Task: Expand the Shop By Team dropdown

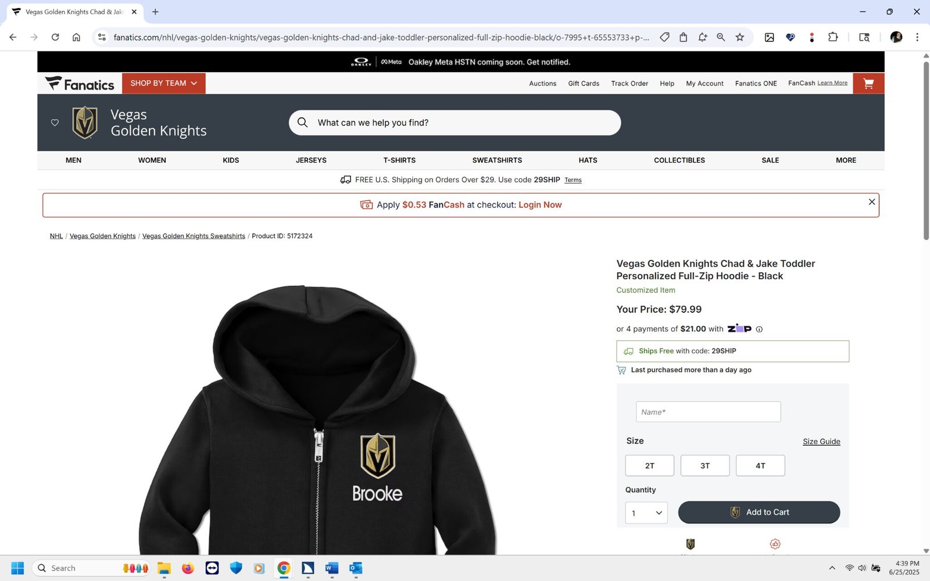Action: click(164, 84)
